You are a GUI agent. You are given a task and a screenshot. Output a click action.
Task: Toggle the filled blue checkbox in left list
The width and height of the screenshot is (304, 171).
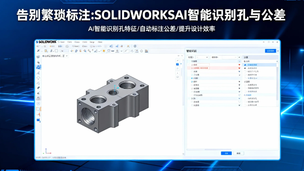[192, 78]
